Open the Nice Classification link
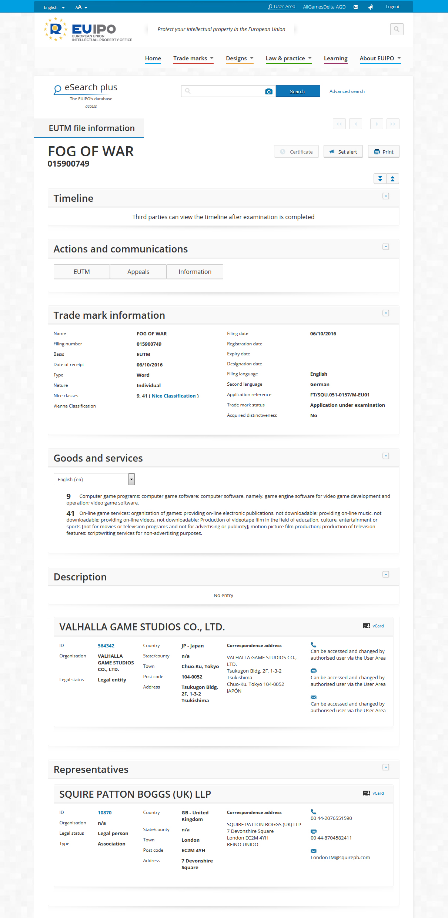This screenshot has height=918, width=448. coord(174,396)
